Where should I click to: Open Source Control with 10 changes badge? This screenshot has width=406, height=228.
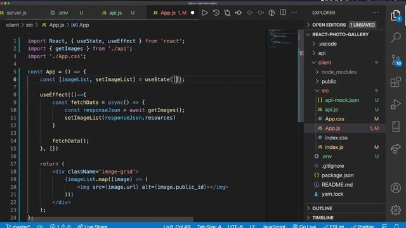tap(396, 60)
